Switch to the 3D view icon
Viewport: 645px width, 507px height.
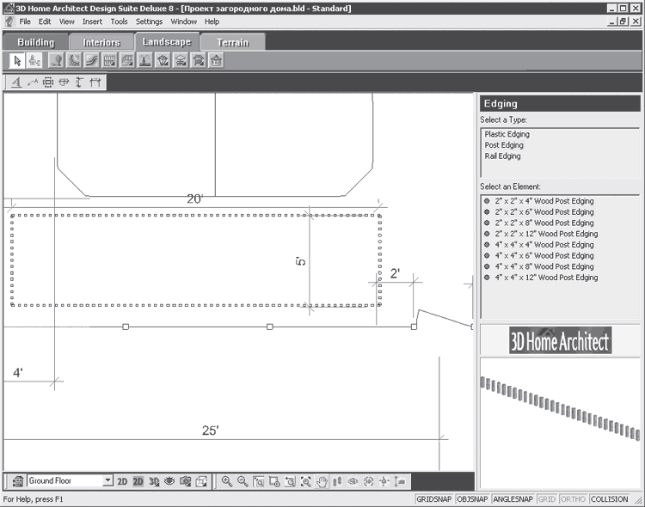[x=153, y=481]
